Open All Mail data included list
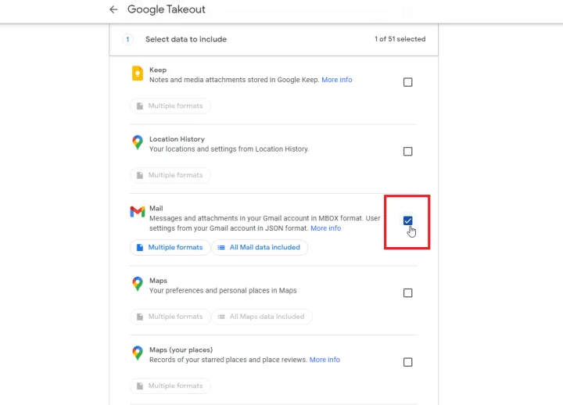The image size is (563, 405). (x=260, y=247)
